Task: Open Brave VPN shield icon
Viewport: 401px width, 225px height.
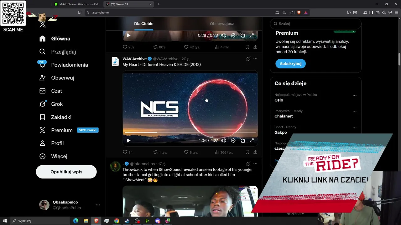Action: click(390, 12)
